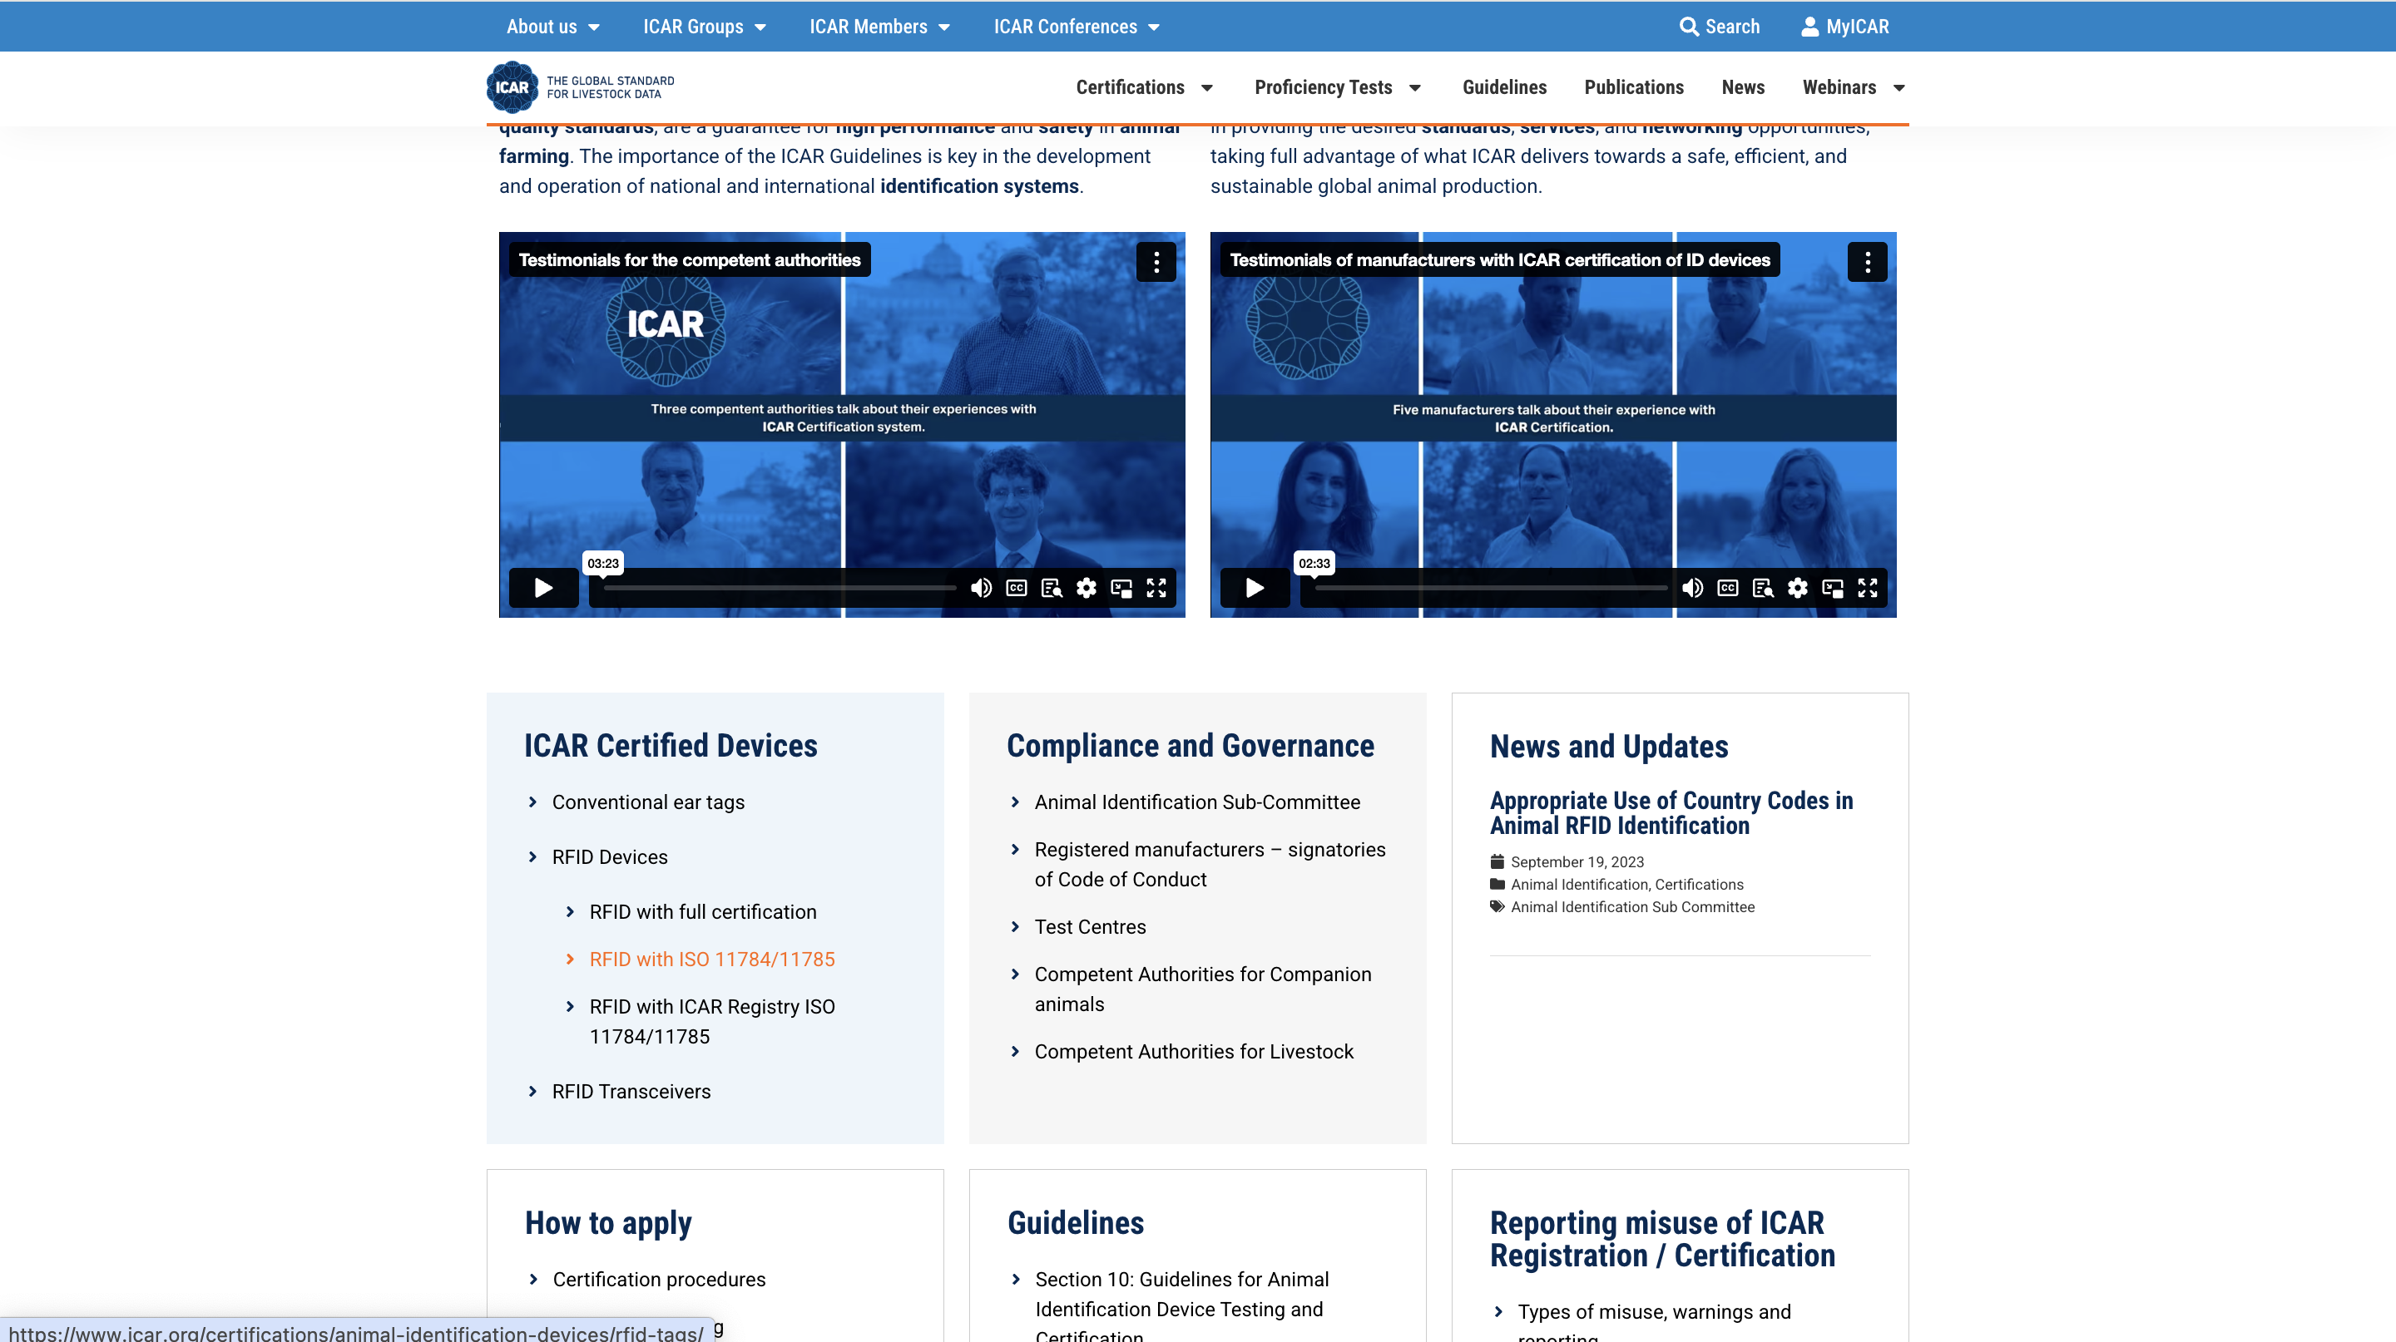This screenshot has width=2396, height=1342.
Task: Open the Search magnifier icon
Action: coord(1688,26)
